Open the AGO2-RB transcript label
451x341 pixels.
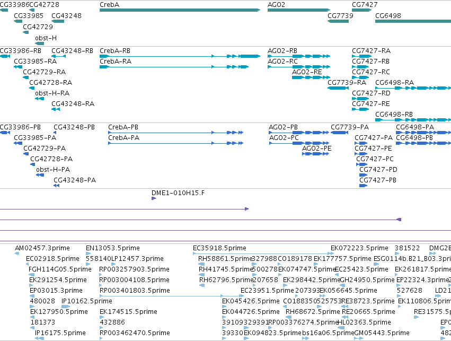coord(282,51)
